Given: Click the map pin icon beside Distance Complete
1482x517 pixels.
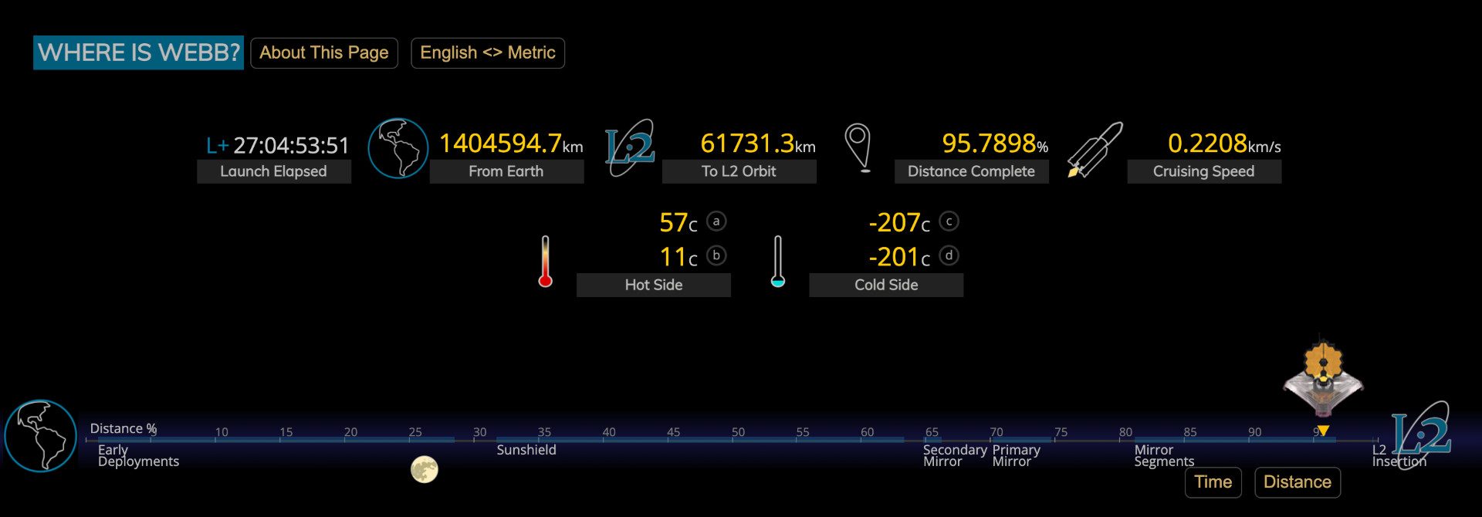Looking at the screenshot, I should click(858, 147).
